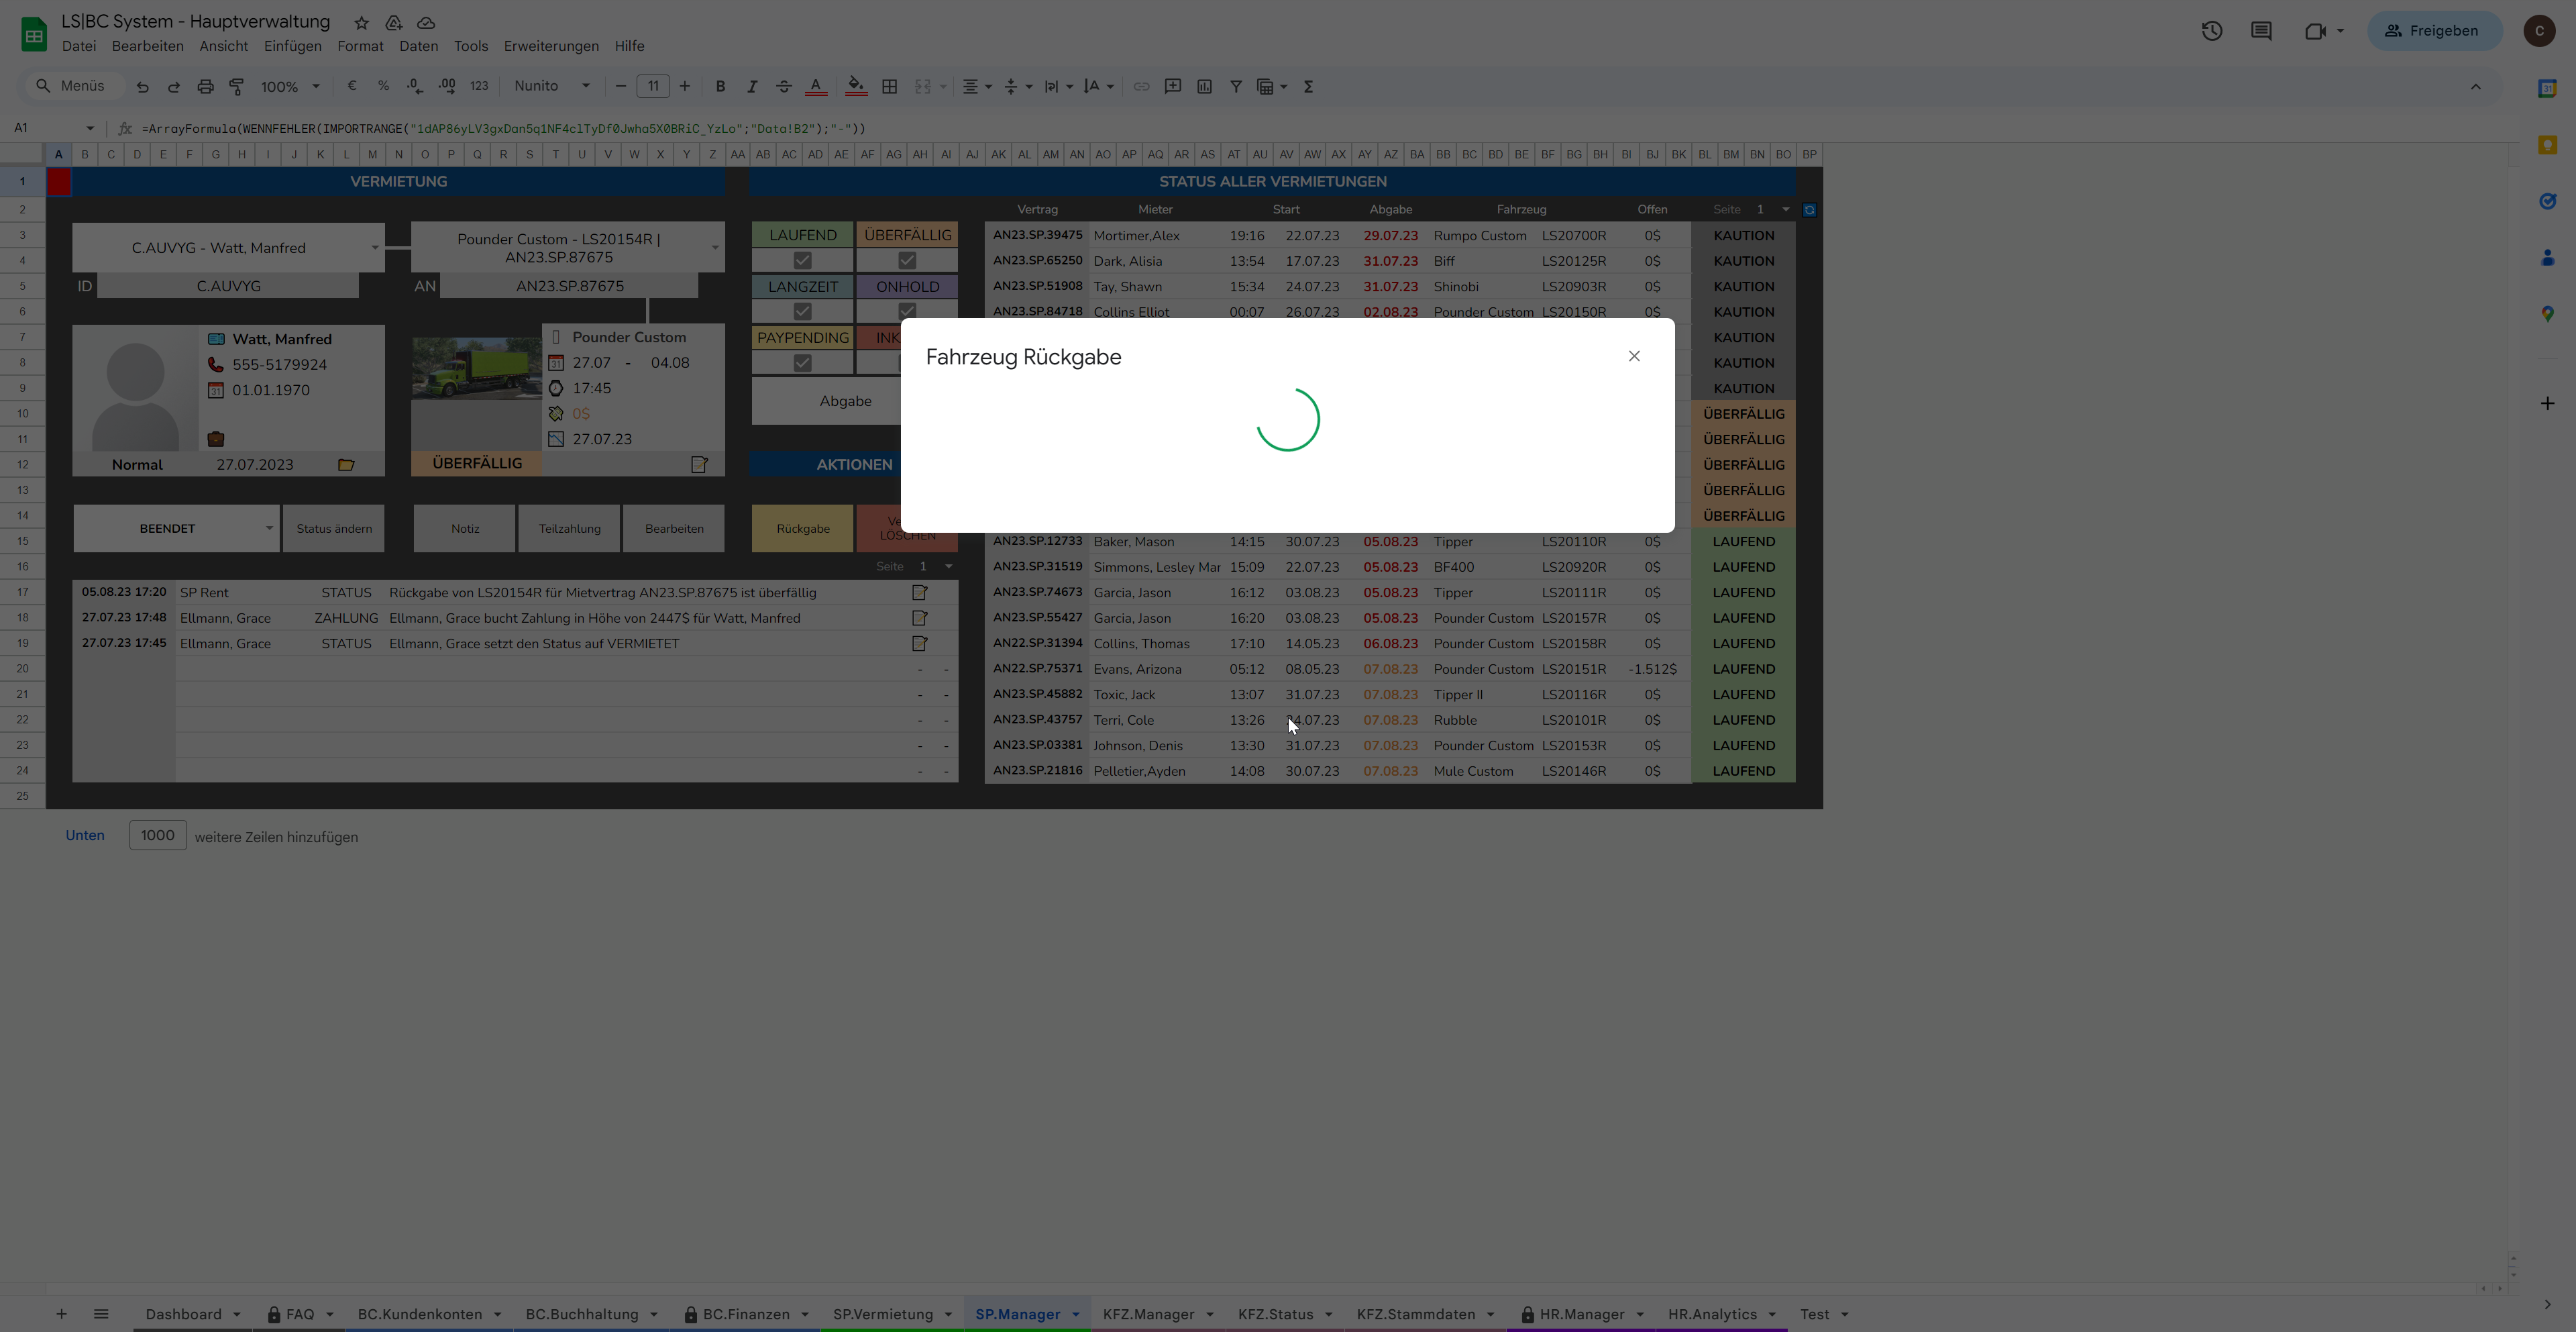Open the Erweiterungen menu

pos(551,46)
